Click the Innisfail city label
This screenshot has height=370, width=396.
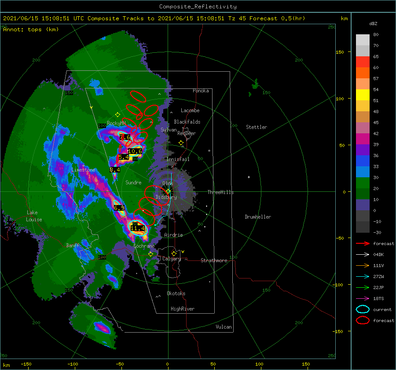(x=178, y=159)
